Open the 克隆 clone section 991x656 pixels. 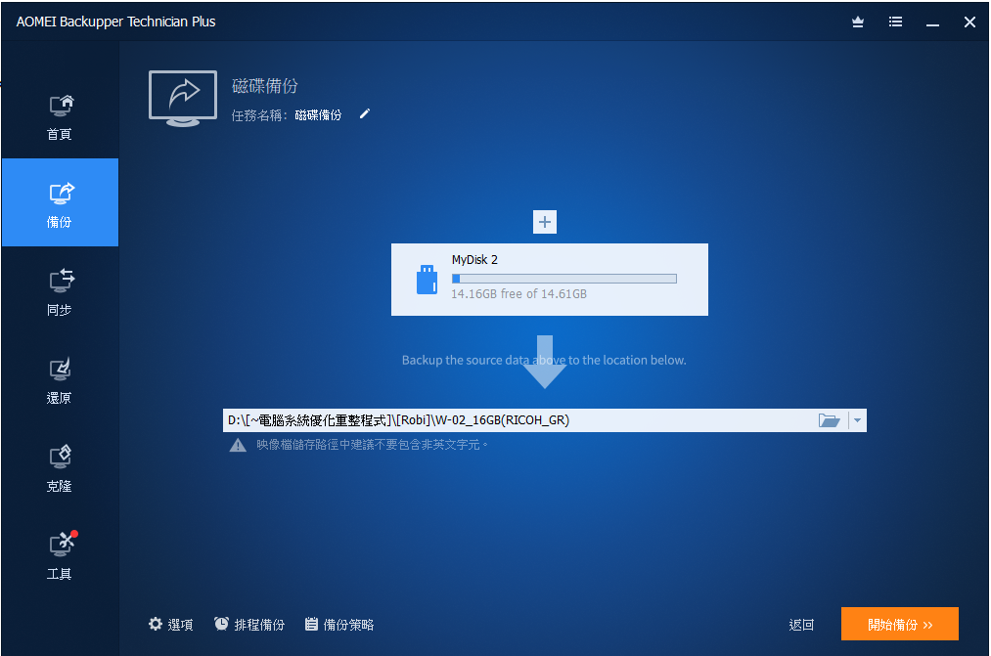click(60, 468)
